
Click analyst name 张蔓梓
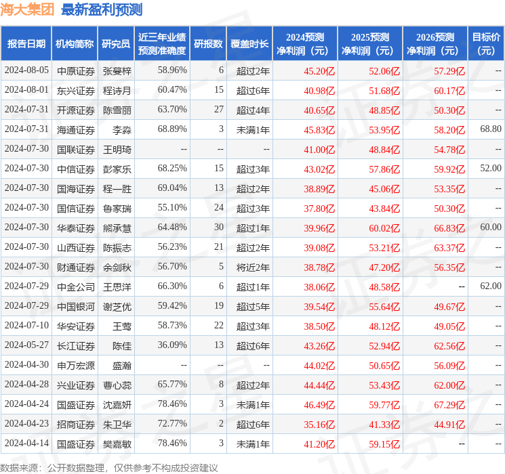(x=117, y=71)
